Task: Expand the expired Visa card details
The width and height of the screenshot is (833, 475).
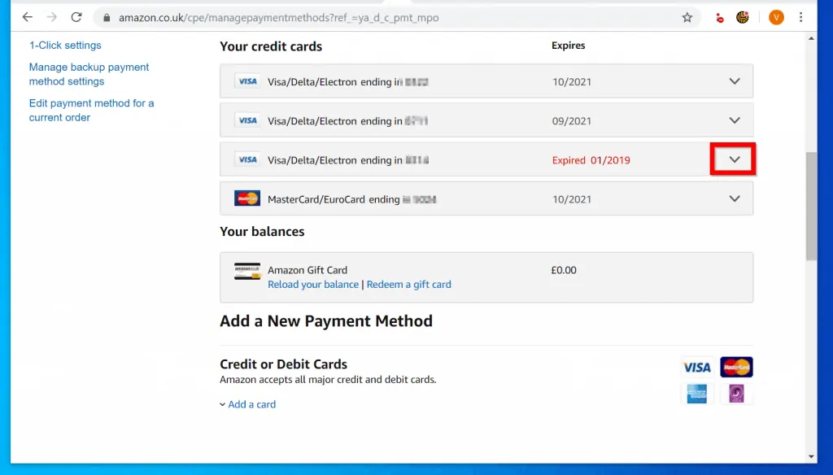Action: [x=733, y=159]
